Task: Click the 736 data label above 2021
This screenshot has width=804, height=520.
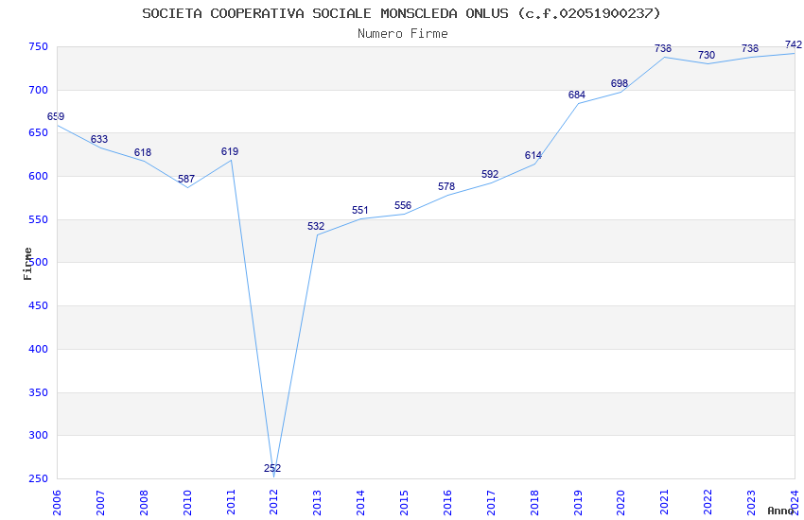Action: pos(663,48)
